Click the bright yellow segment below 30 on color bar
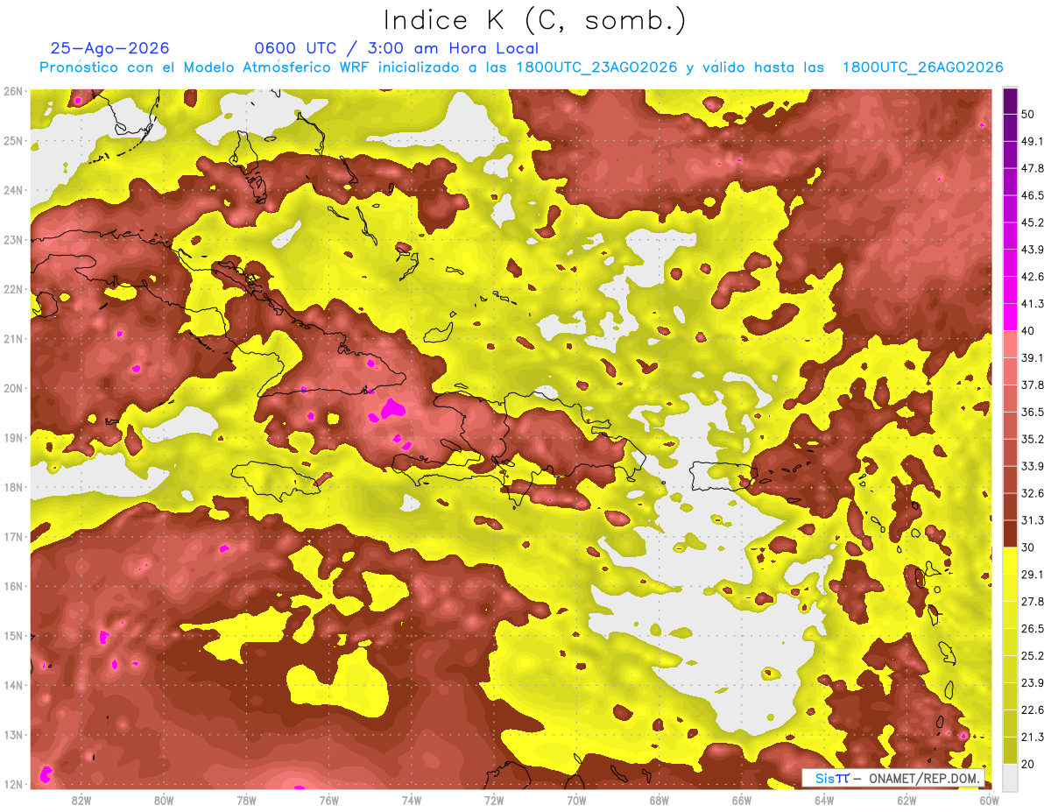 pyautogui.click(x=1011, y=561)
